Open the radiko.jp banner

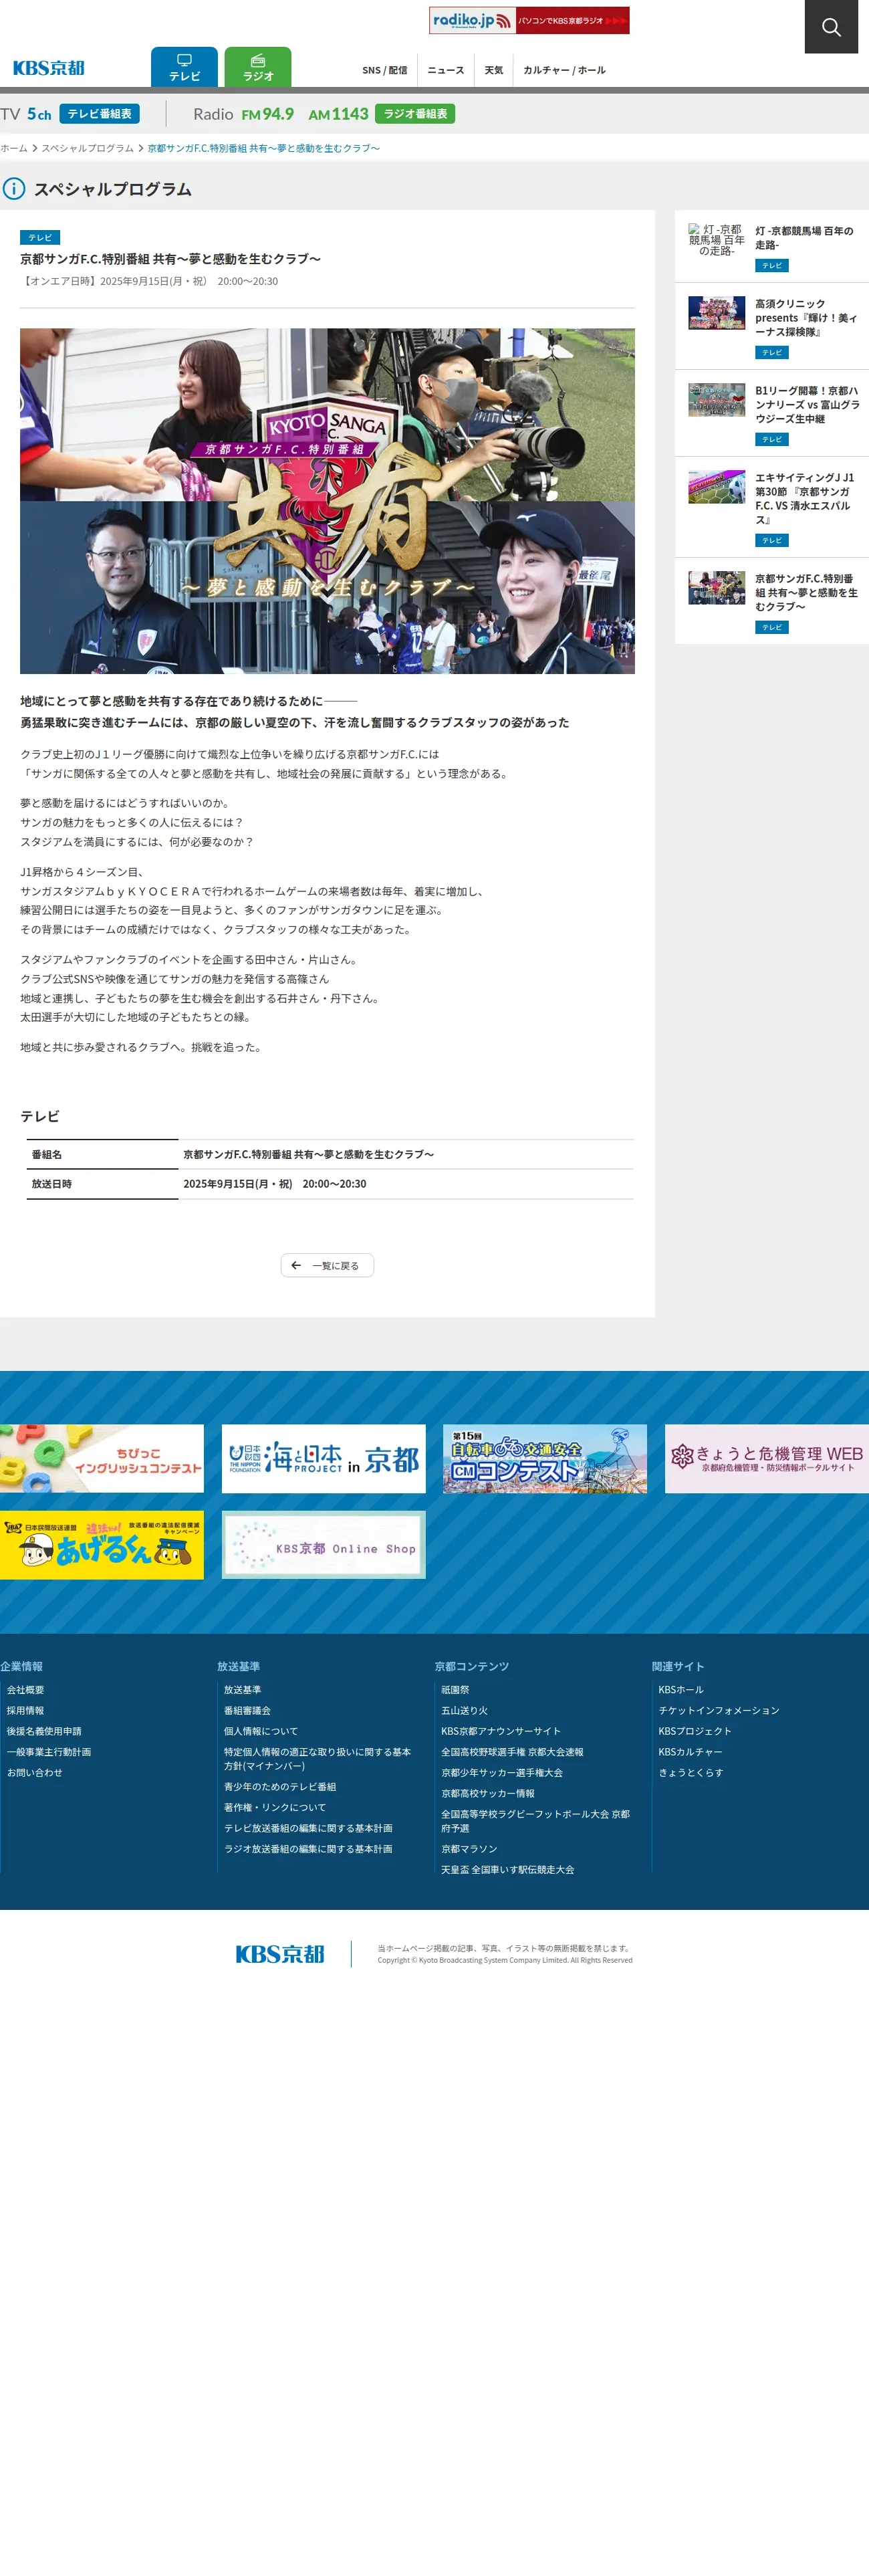(529, 20)
